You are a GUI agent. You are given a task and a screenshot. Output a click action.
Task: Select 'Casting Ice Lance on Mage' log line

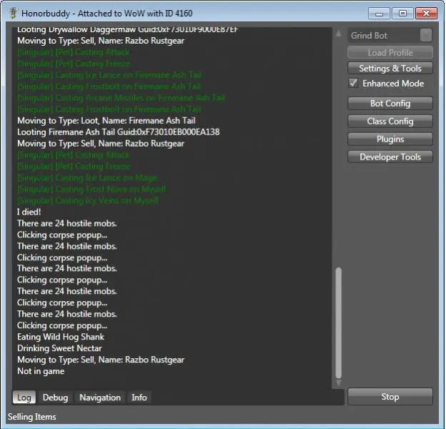click(x=87, y=178)
